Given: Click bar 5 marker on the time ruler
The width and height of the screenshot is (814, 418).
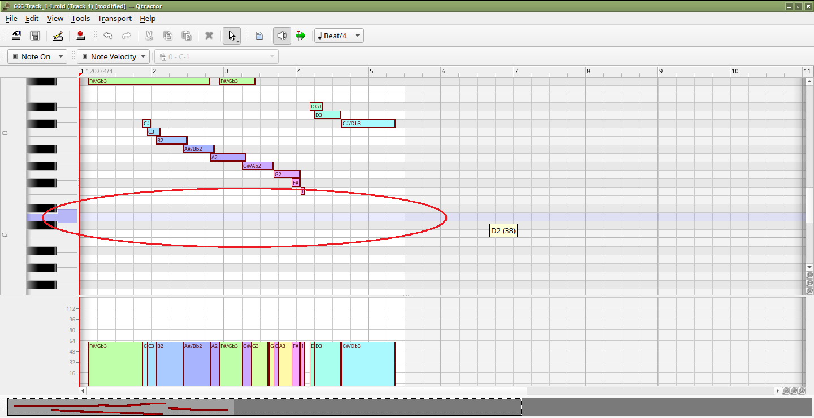Looking at the screenshot, I should tap(371, 71).
